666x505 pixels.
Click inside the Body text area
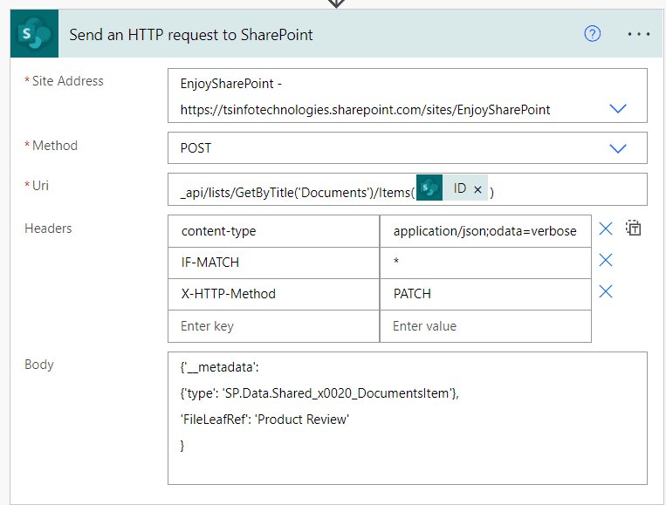pyautogui.click(x=408, y=418)
